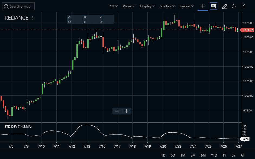The height and width of the screenshot is (159, 255).
Task: Toggle the chart info box icon
Action: click(214, 6)
